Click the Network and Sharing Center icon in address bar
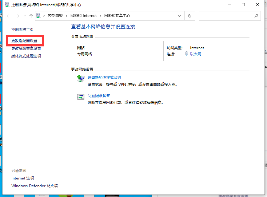 (x=38, y=15)
